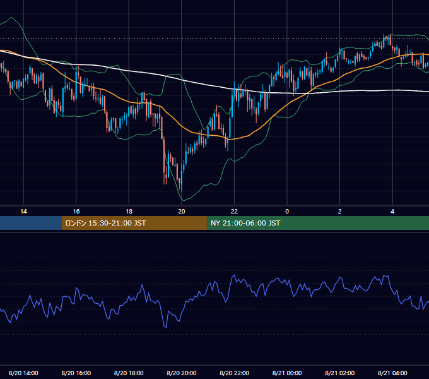Click the 20 hour label on price chart axis

(x=182, y=212)
